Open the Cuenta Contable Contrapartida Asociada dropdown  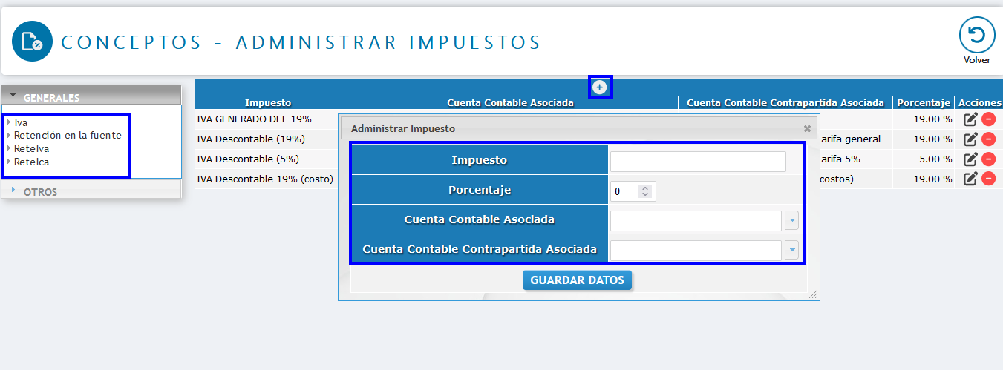coord(791,250)
